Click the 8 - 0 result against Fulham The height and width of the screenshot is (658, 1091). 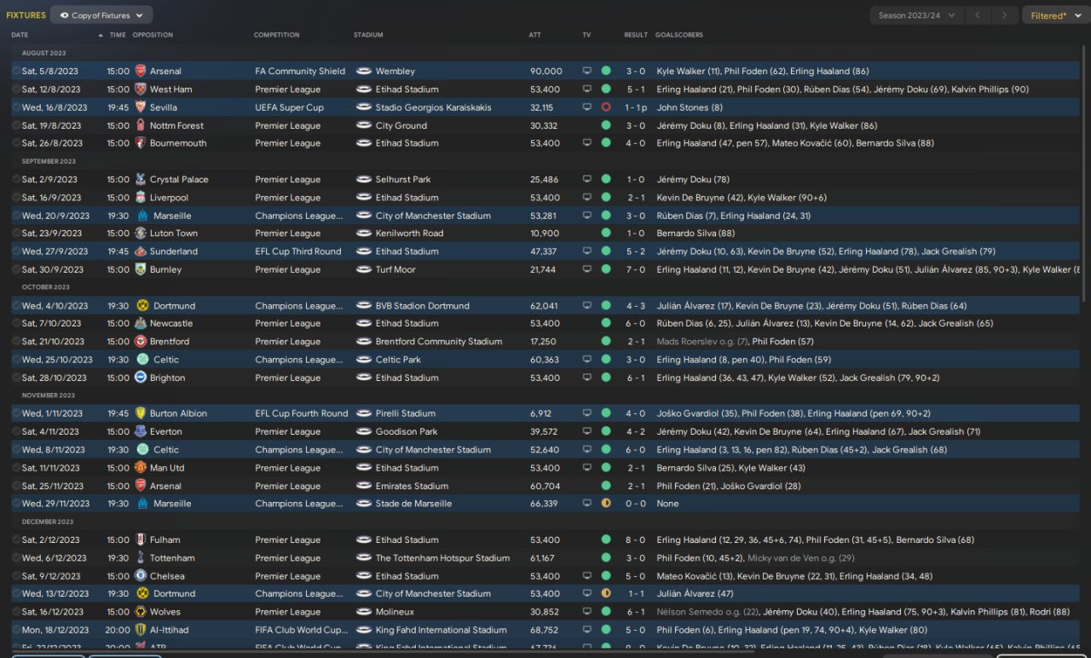636,540
